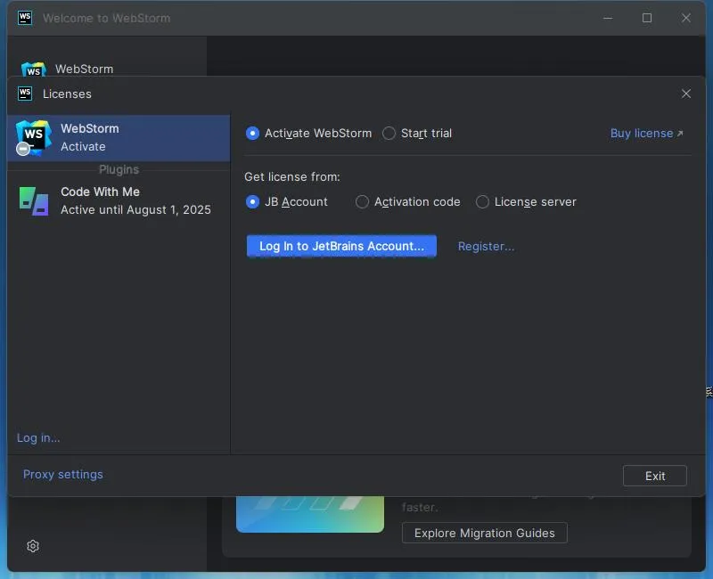This screenshot has width=713, height=579.
Task: Minimize the Welcome to WebStorm window
Action: tap(608, 18)
